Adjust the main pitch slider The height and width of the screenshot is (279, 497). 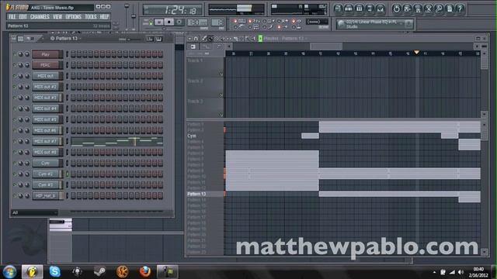(134, 15)
